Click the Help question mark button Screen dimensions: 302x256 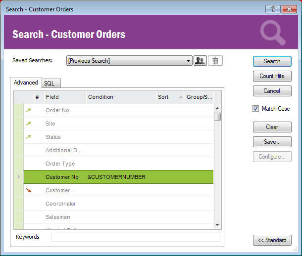point(272,9)
